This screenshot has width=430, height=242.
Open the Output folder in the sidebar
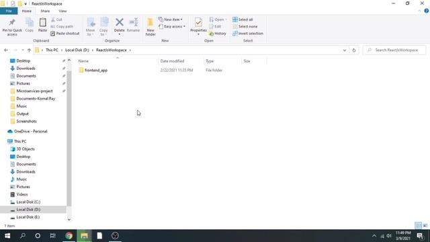[x=22, y=114]
